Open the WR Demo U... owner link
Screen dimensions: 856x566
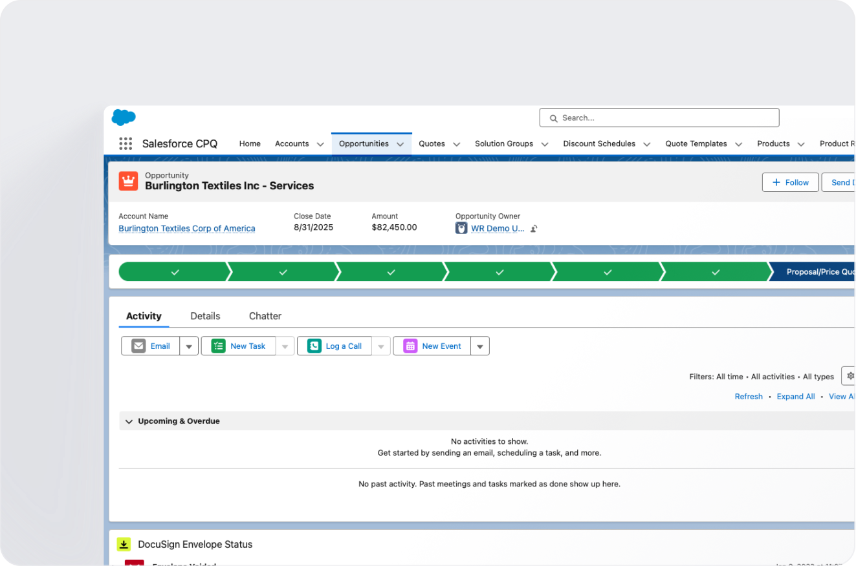tap(498, 228)
